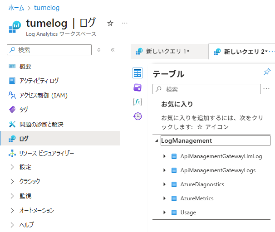Open the Queries pane icon
275x232 pixels.
(137, 87)
